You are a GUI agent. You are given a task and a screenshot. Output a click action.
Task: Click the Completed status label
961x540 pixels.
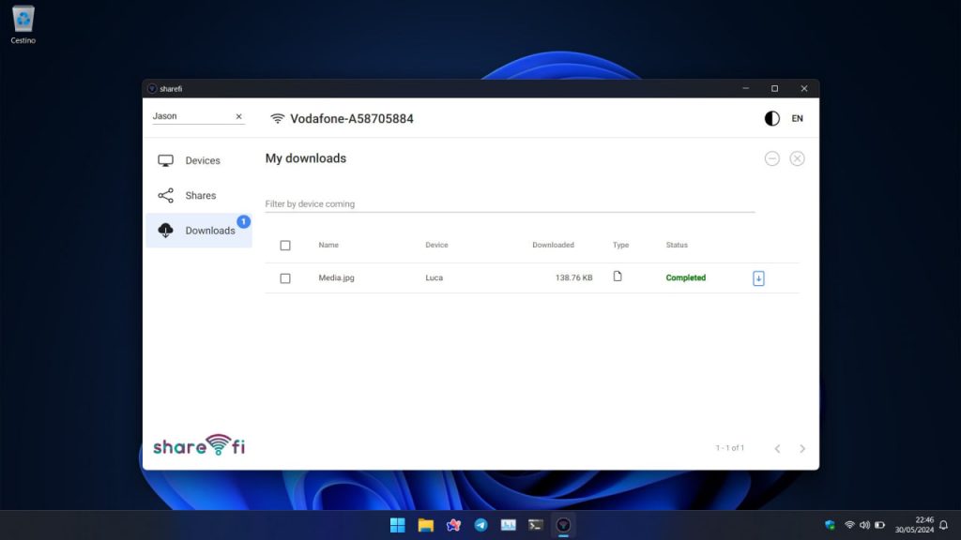685,277
